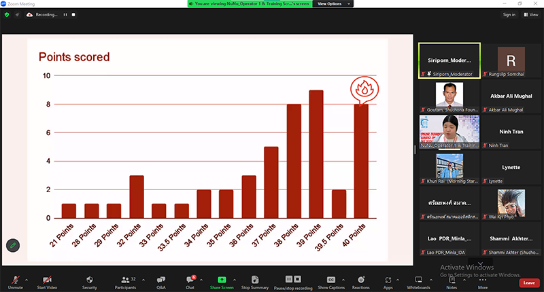Click the cloud Recording indicator
544x292 pixels.
(42, 14)
